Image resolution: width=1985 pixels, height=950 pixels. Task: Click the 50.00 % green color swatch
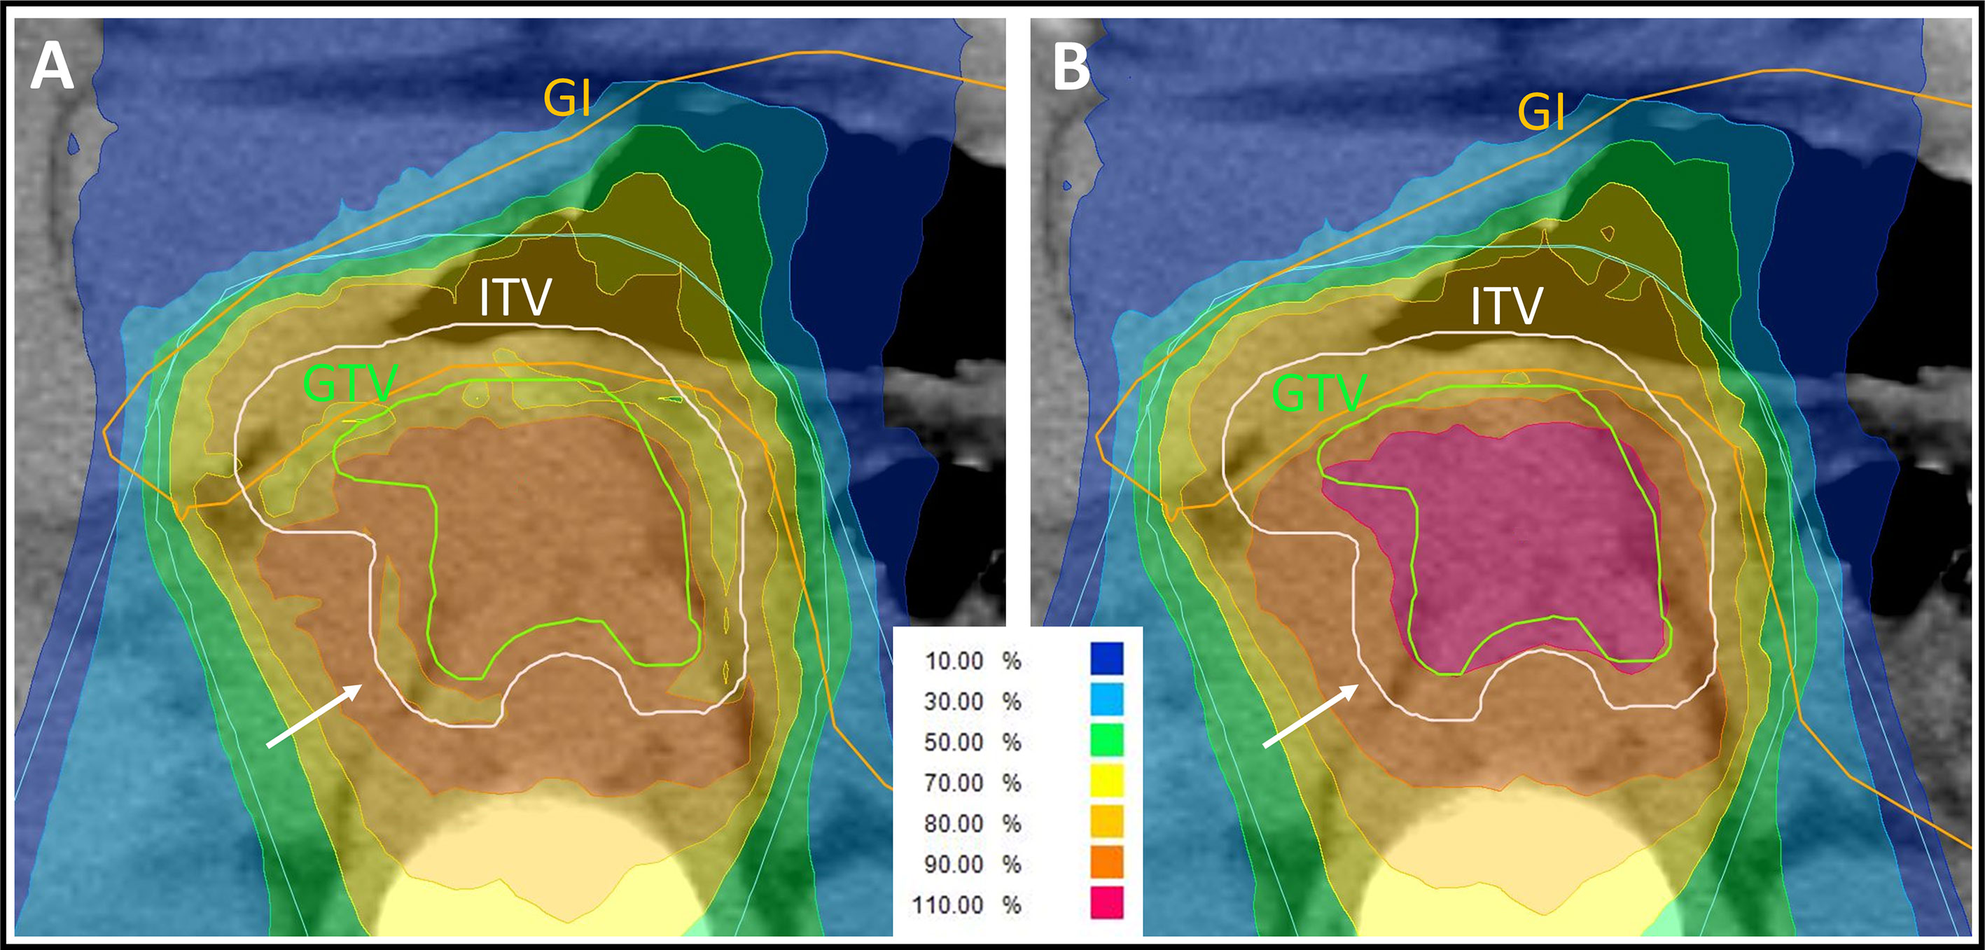[x=1106, y=741]
